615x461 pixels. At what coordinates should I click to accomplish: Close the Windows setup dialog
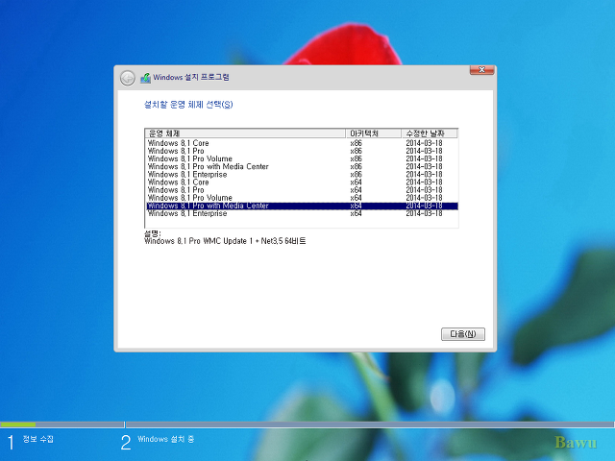(482, 70)
